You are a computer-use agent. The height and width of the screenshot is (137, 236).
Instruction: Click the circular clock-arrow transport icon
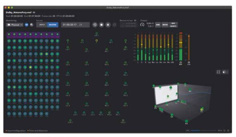[x=95, y=25]
